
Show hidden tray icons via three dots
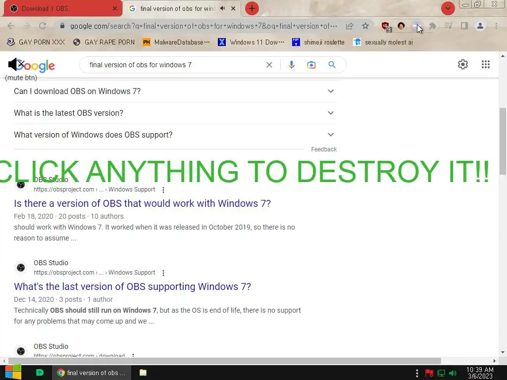(x=417, y=373)
